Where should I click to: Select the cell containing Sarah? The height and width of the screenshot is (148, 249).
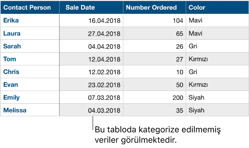12,46
